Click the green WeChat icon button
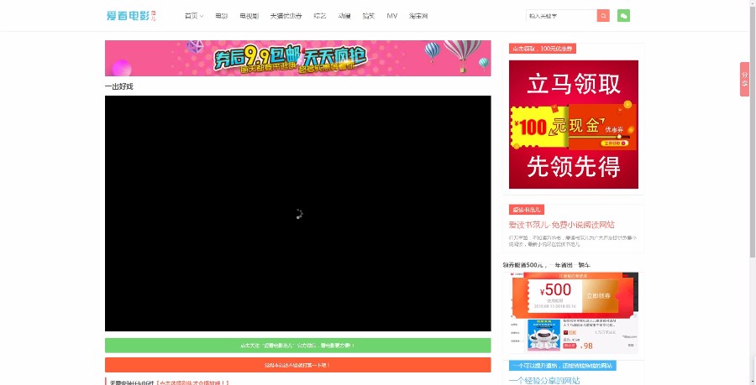The width and height of the screenshot is (756, 385). [x=623, y=16]
